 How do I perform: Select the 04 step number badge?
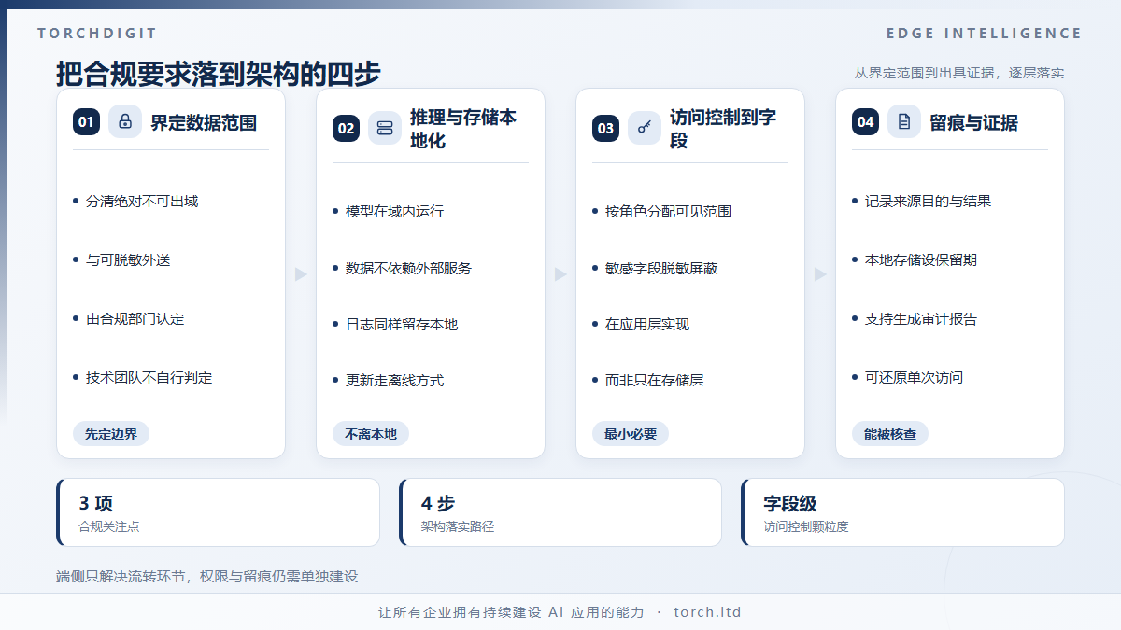[x=865, y=121]
